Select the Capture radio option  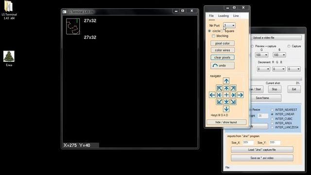pos(289,46)
